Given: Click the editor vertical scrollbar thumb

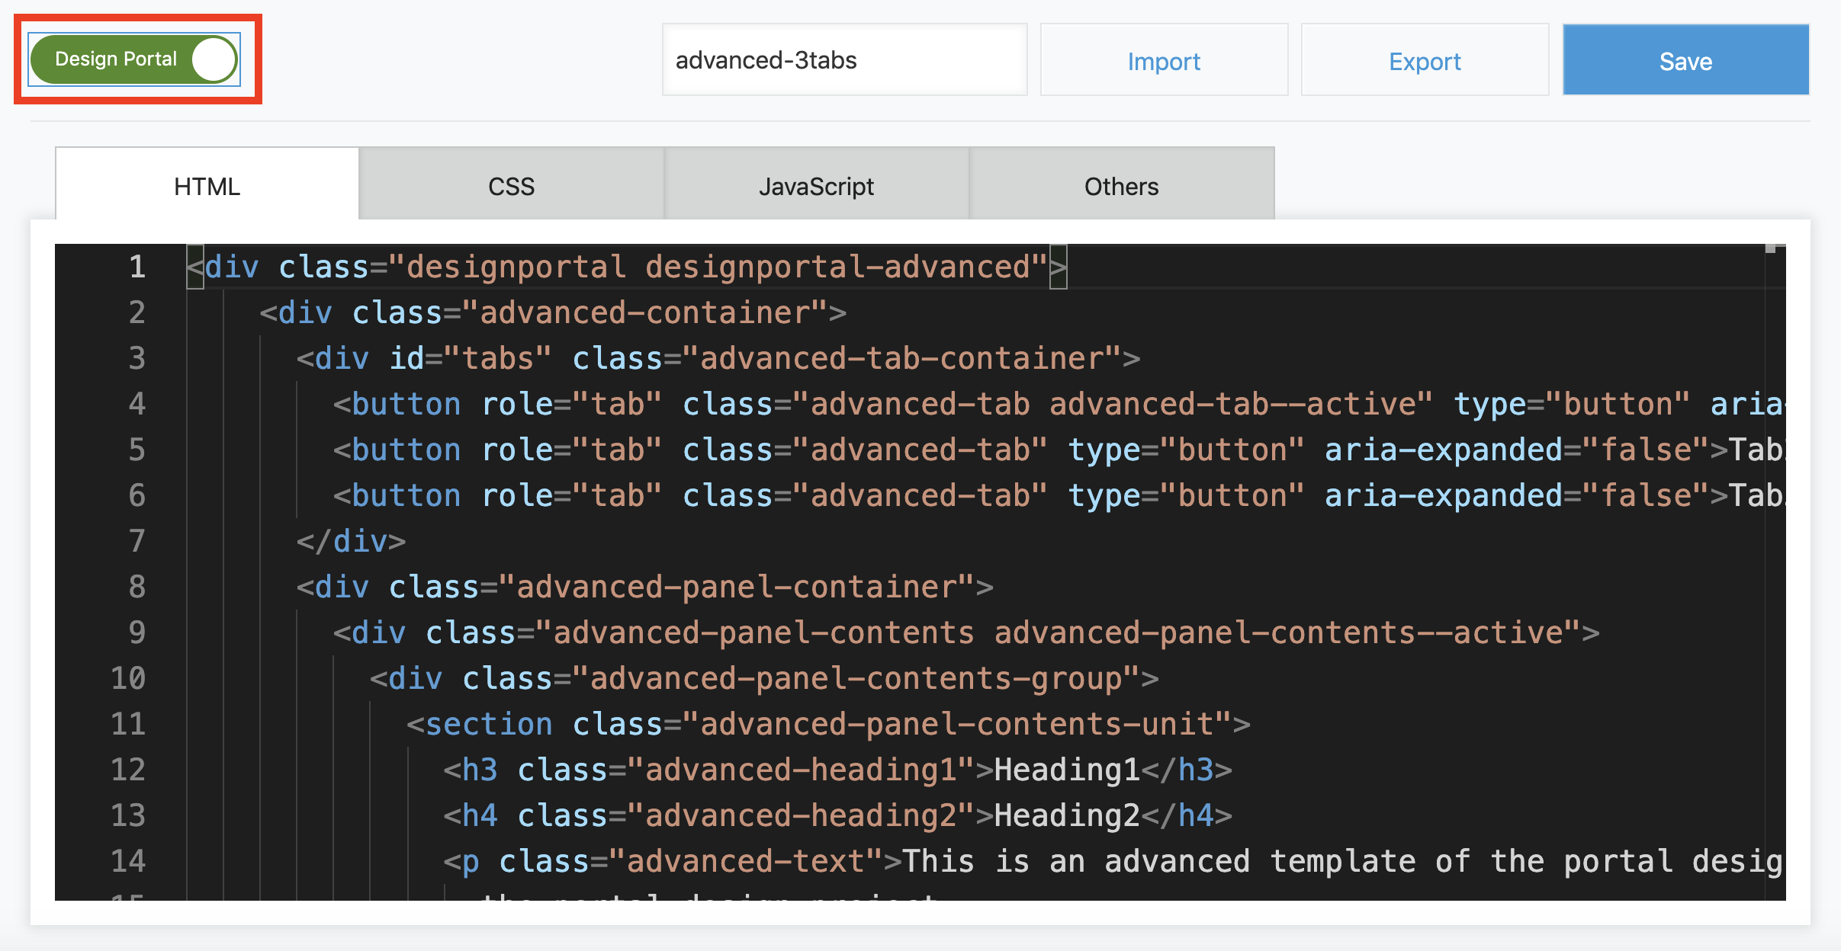Looking at the screenshot, I should click(x=1771, y=248).
